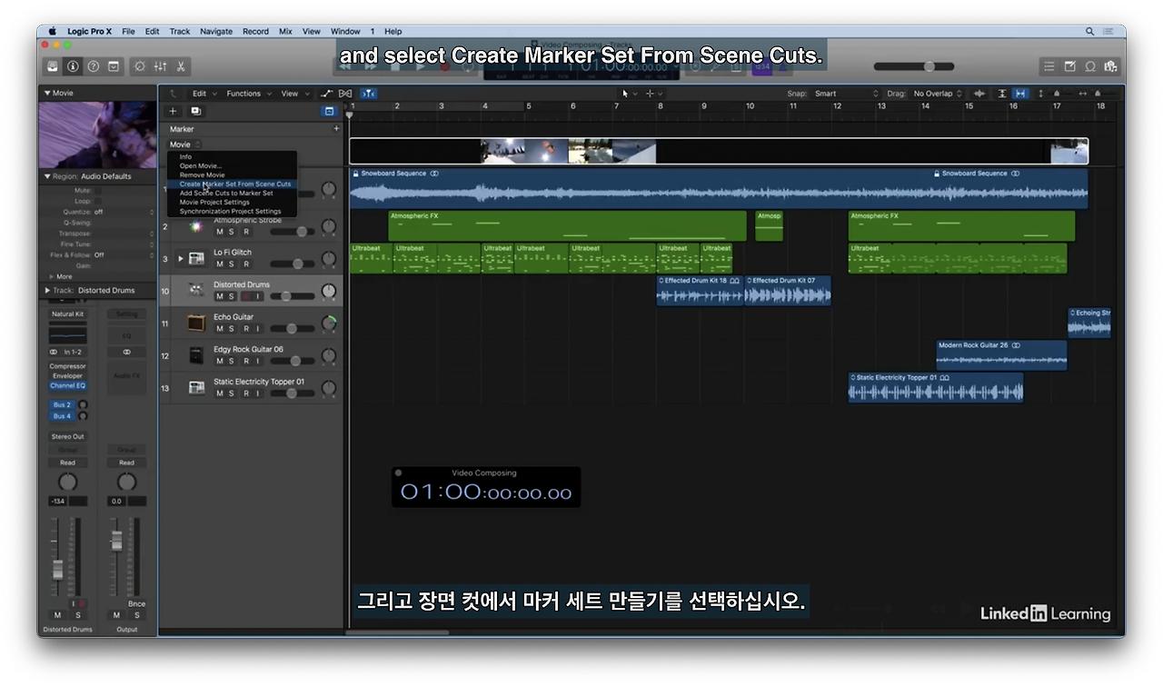Screen dimensions: 1163x687
Task: Expand the More disclosure triangle
Action: [52, 276]
